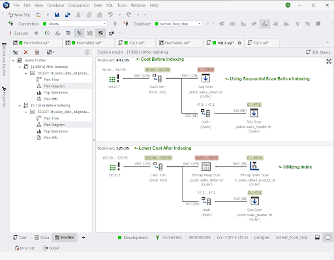334x260 pixels.
Task: Click the Open File toolbar icon
Action: [38, 15]
